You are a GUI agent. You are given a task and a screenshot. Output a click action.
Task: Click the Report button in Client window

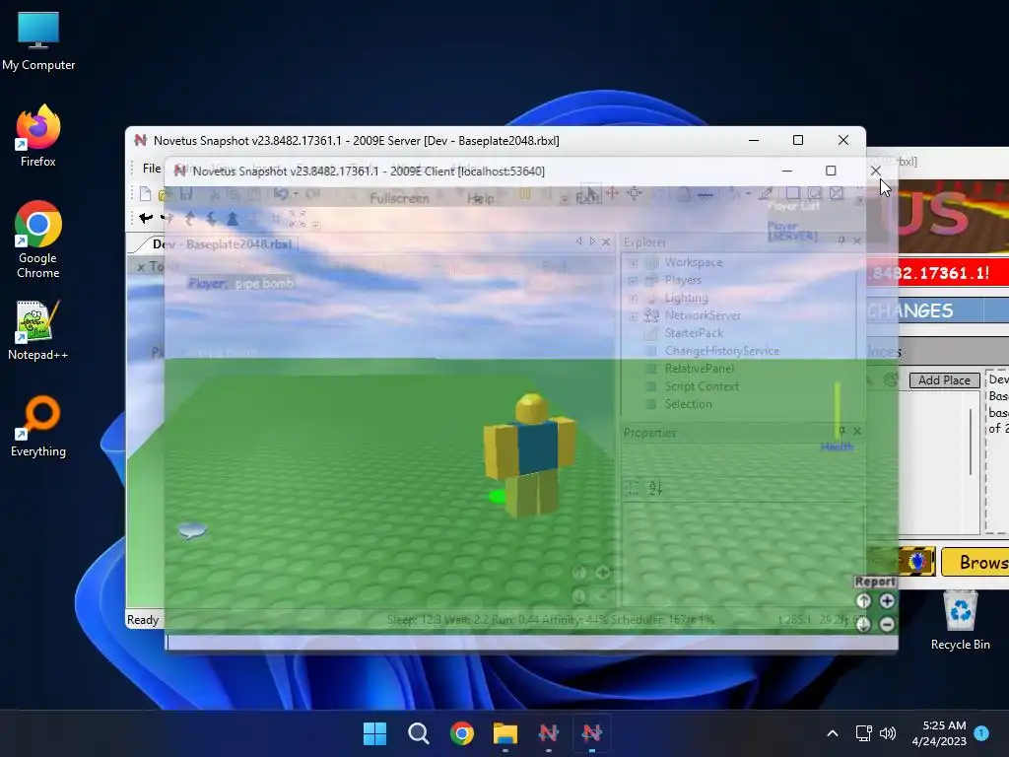875,582
